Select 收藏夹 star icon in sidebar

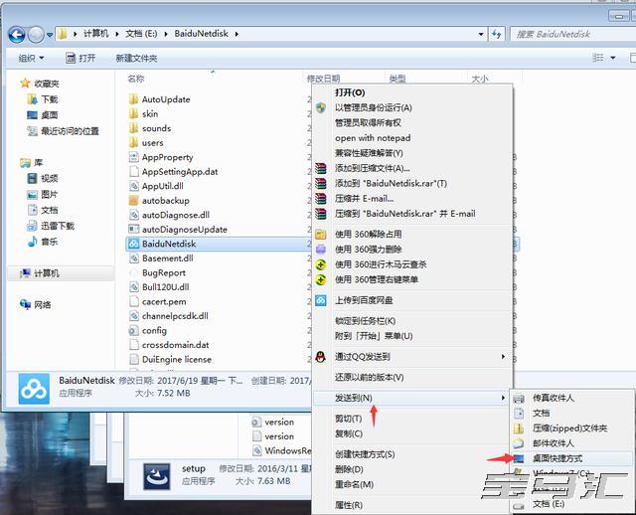25,84
